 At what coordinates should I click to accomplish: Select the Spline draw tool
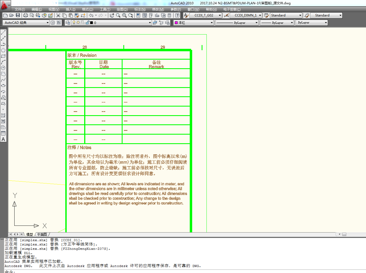[x=3, y=80]
